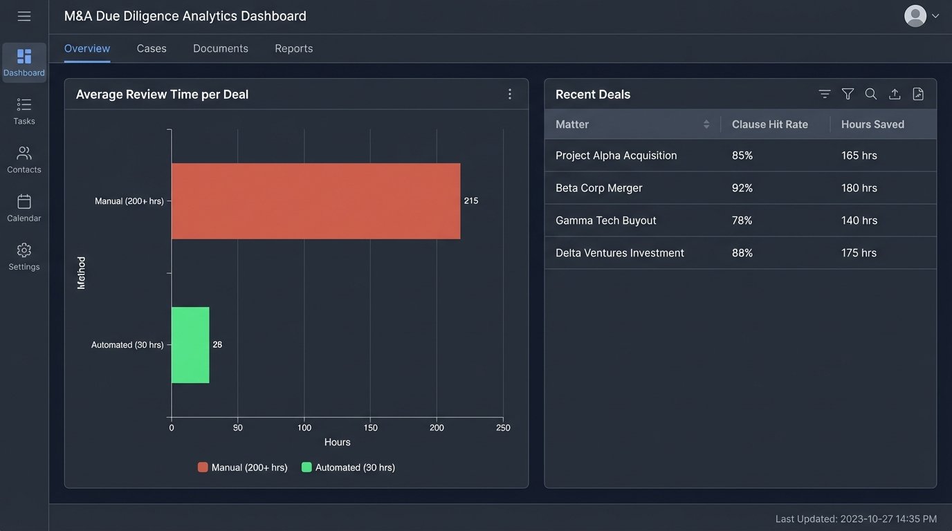Switch to the Cases tab
This screenshot has height=531, width=952.
click(x=151, y=48)
